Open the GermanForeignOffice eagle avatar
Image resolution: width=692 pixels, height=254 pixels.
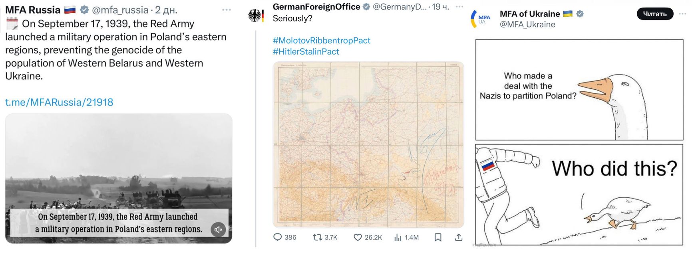[256, 15]
